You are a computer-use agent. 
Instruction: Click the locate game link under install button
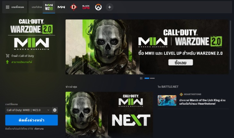tap(39, 129)
